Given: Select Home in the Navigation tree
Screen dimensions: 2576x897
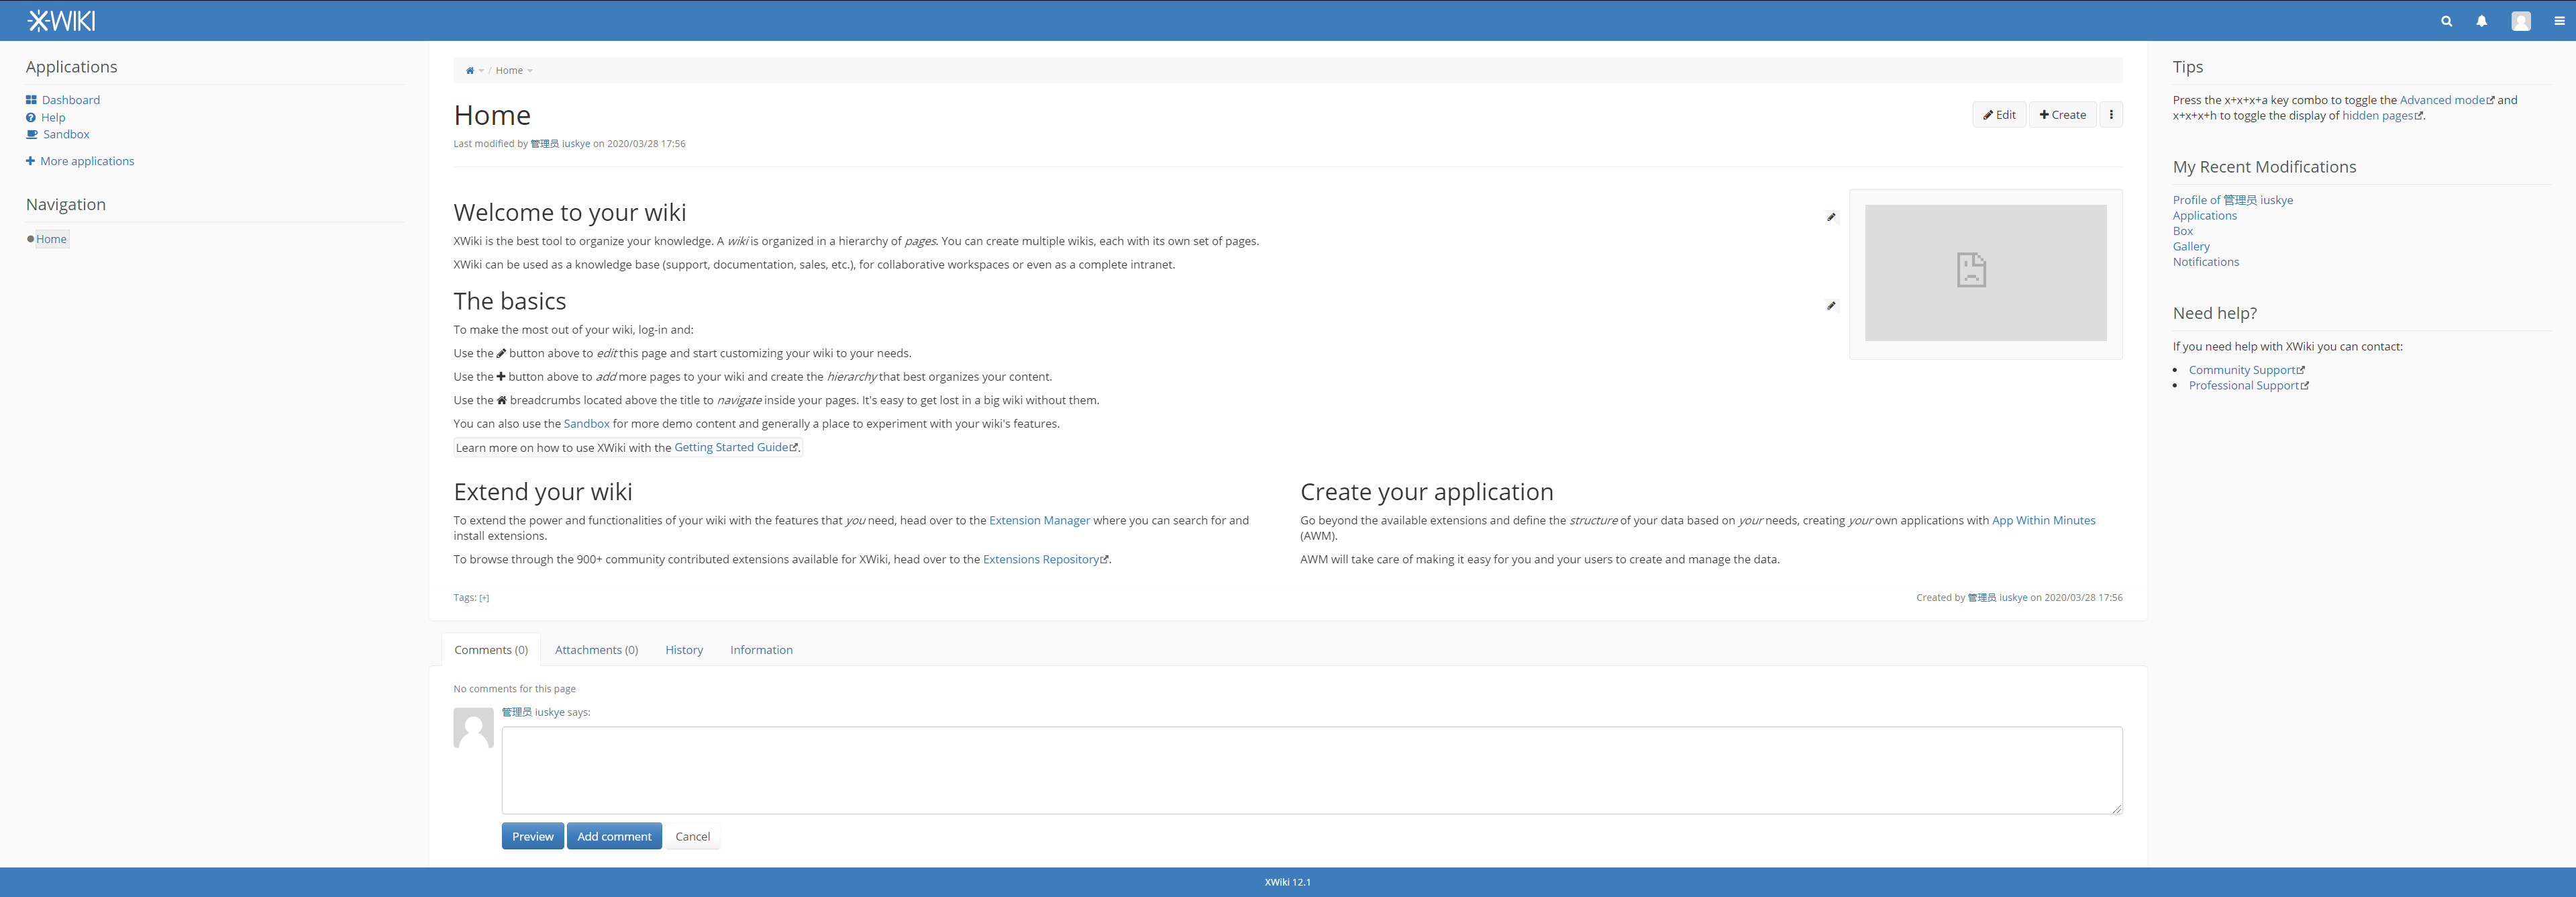Looking at the screenshot, I should click(51, 239).
